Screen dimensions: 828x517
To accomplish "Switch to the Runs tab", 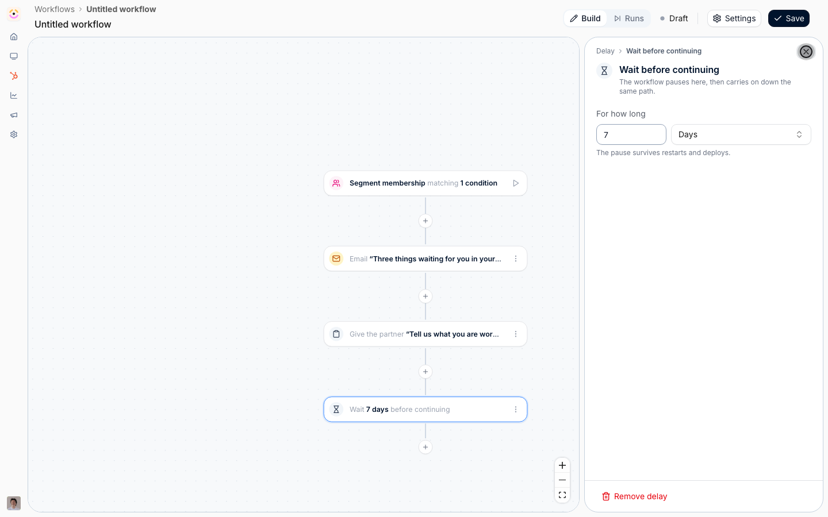I will (x=628, y=18).
